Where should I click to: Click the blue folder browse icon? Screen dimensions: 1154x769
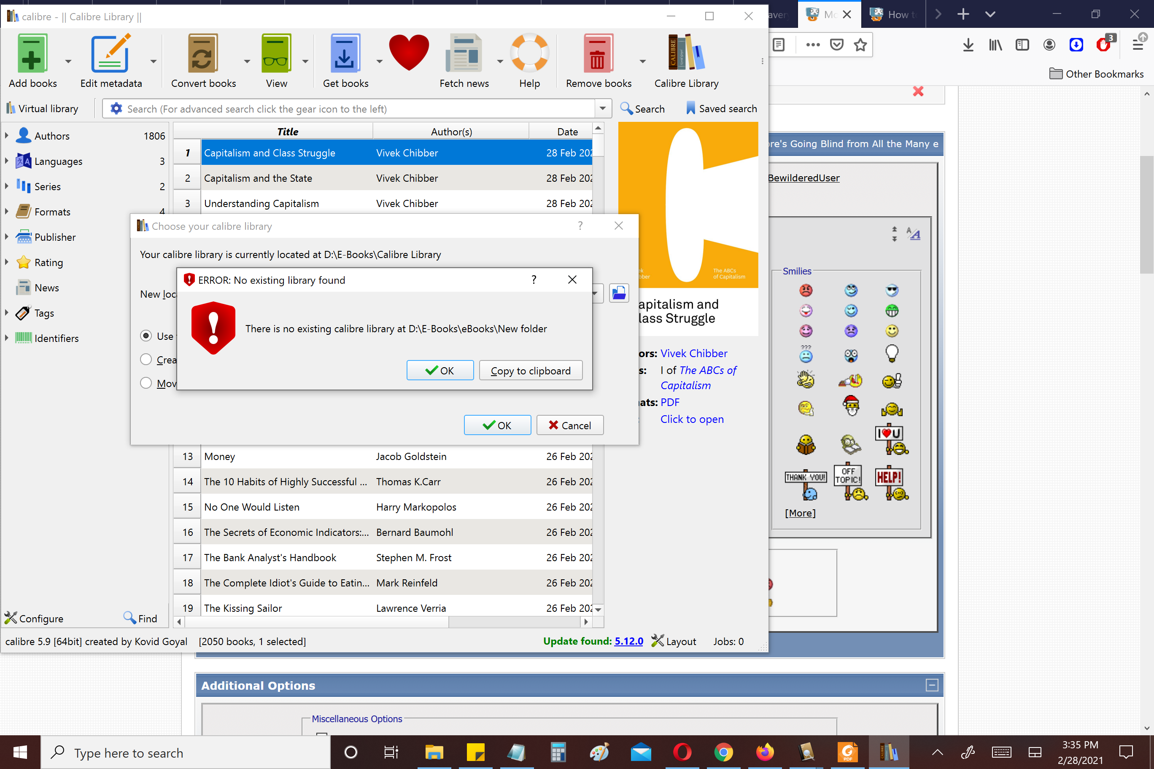pyautogui.click(x=619, y=294)
